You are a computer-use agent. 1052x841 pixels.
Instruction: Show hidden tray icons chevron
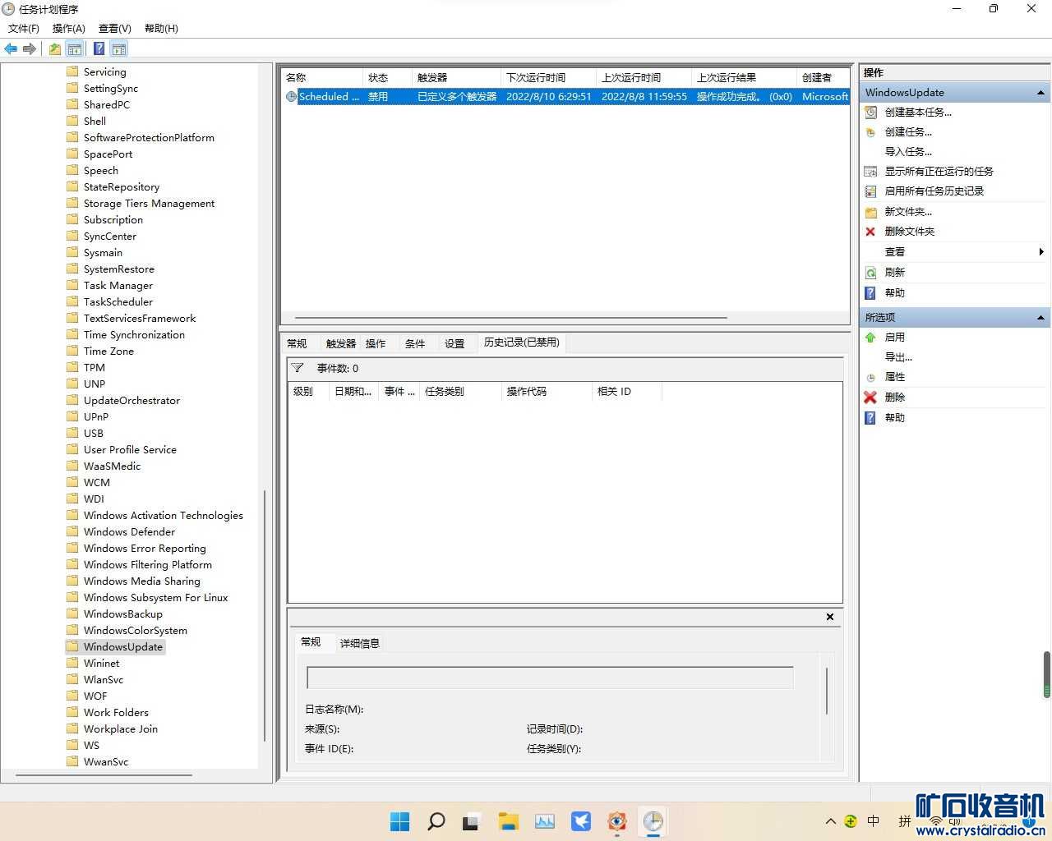(830, 821)
